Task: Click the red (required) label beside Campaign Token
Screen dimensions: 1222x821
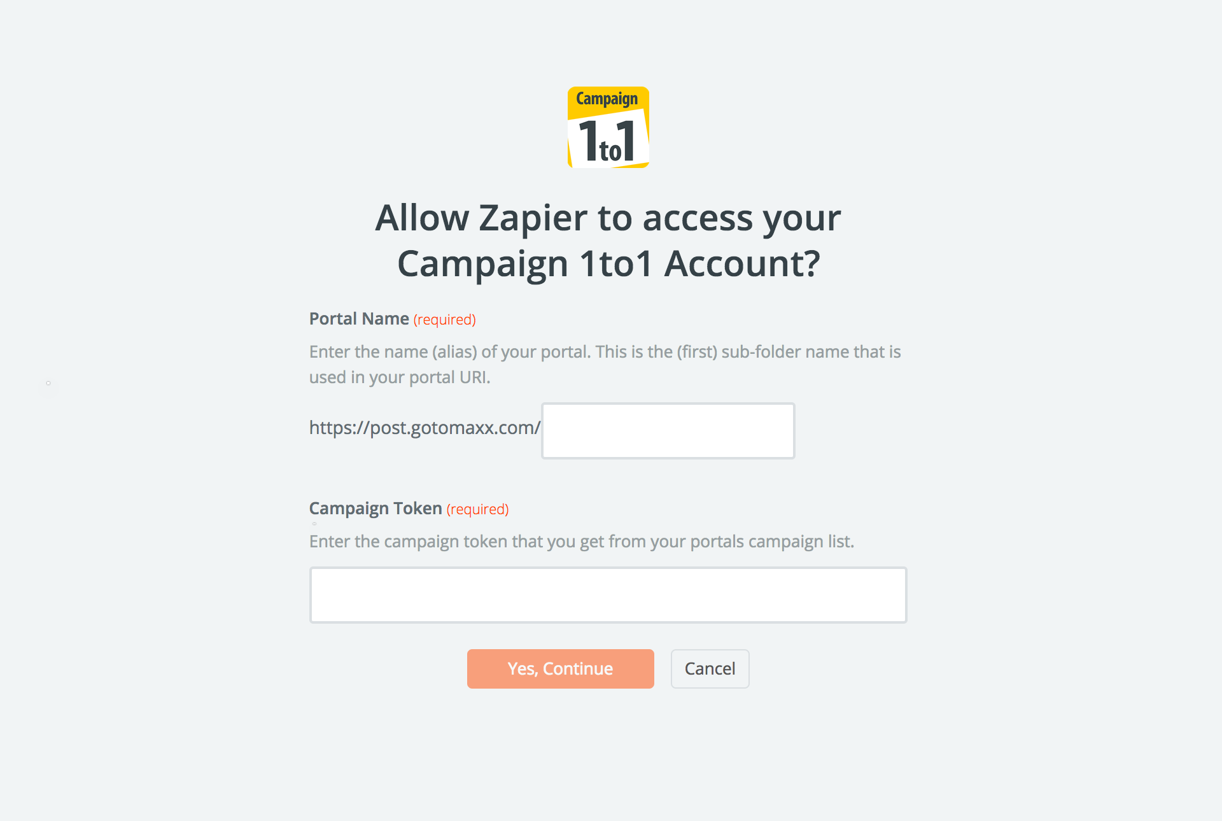Action: click(x=477, y=509)
